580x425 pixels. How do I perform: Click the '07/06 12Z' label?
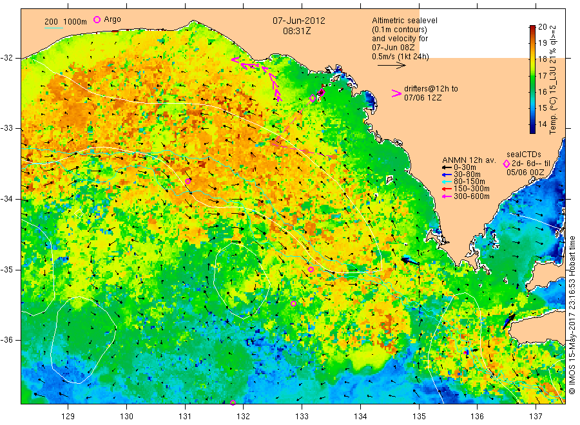(423, 98)
